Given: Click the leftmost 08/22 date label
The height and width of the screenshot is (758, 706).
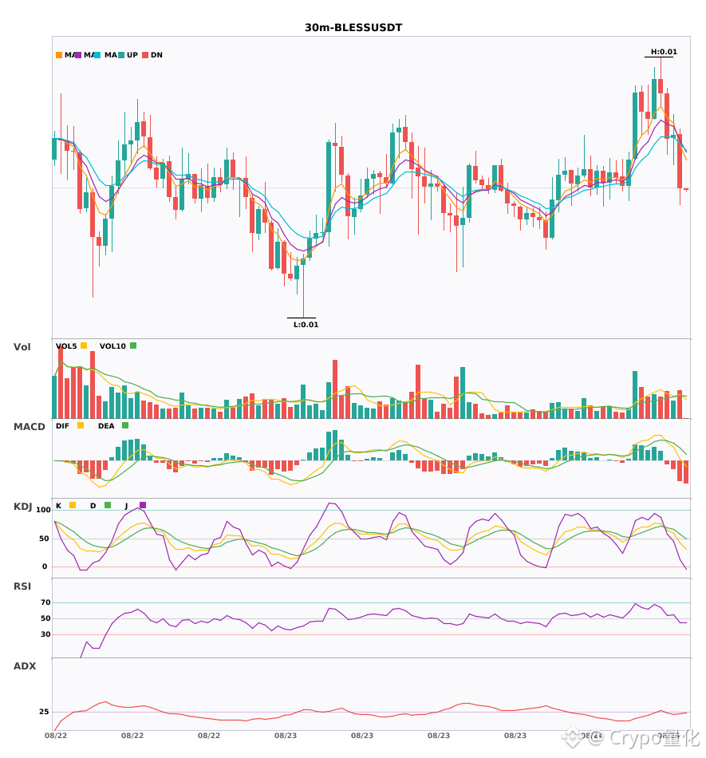Looking at the screenshot, I should coord(56,736).
